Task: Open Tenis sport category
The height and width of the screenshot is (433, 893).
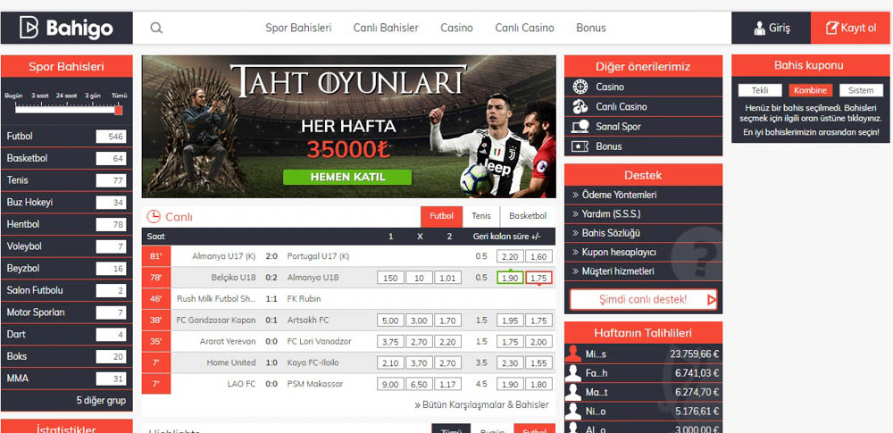Action: pyautogui.click(x=67, y=180)
